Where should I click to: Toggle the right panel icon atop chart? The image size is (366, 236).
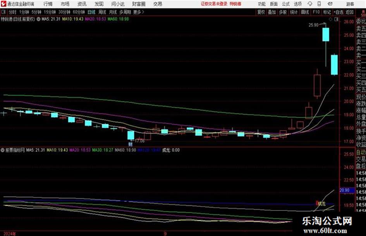[x=336, y=19]
